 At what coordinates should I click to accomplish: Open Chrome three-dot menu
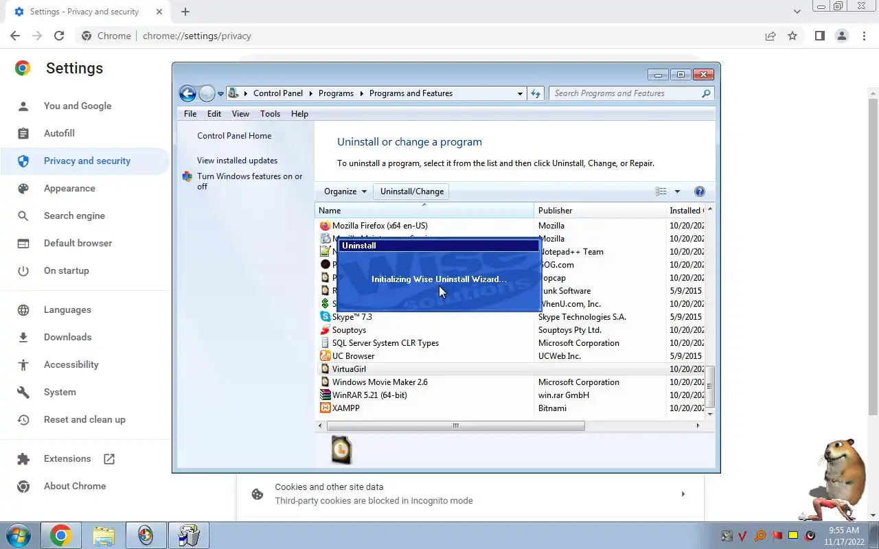click(x=863, y=36)
